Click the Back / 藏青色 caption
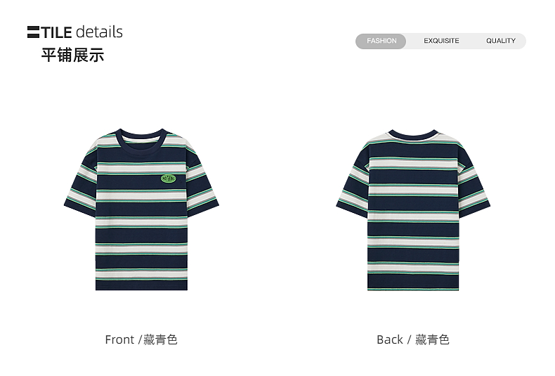Screen dimensions: 555x376 [412, 339]
